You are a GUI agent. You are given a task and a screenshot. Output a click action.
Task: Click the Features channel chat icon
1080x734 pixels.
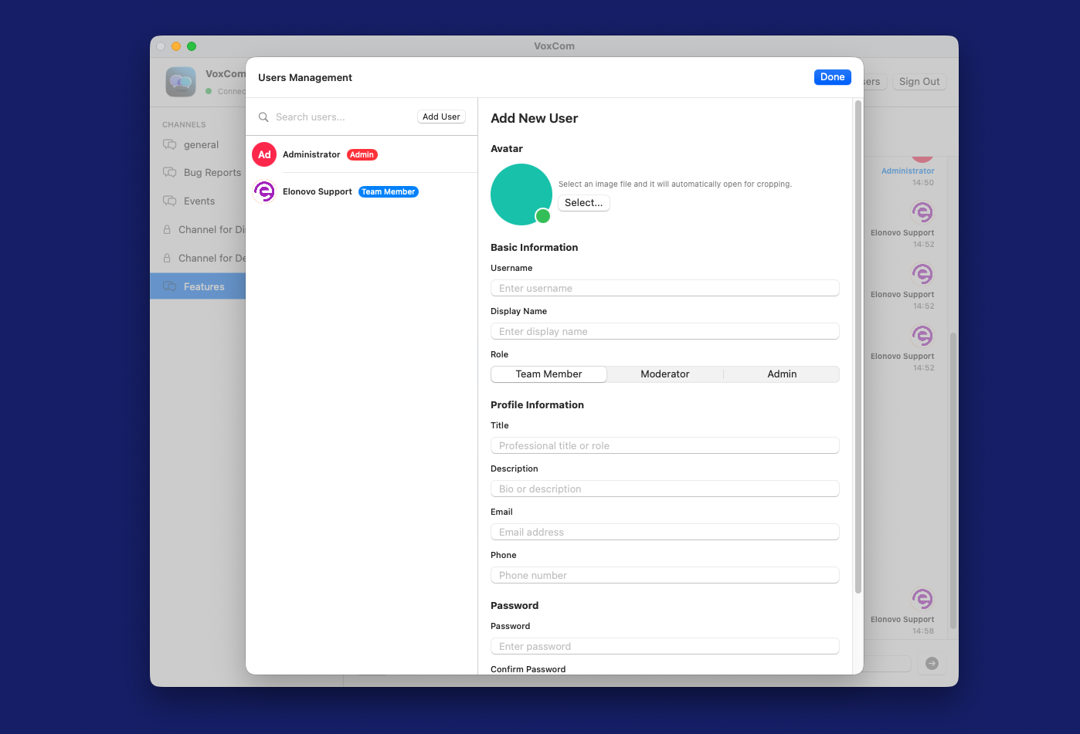click(x=170, y=286)
